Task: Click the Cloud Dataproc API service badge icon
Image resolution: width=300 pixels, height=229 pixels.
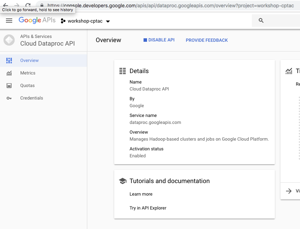Action: (x=9, y=40)
